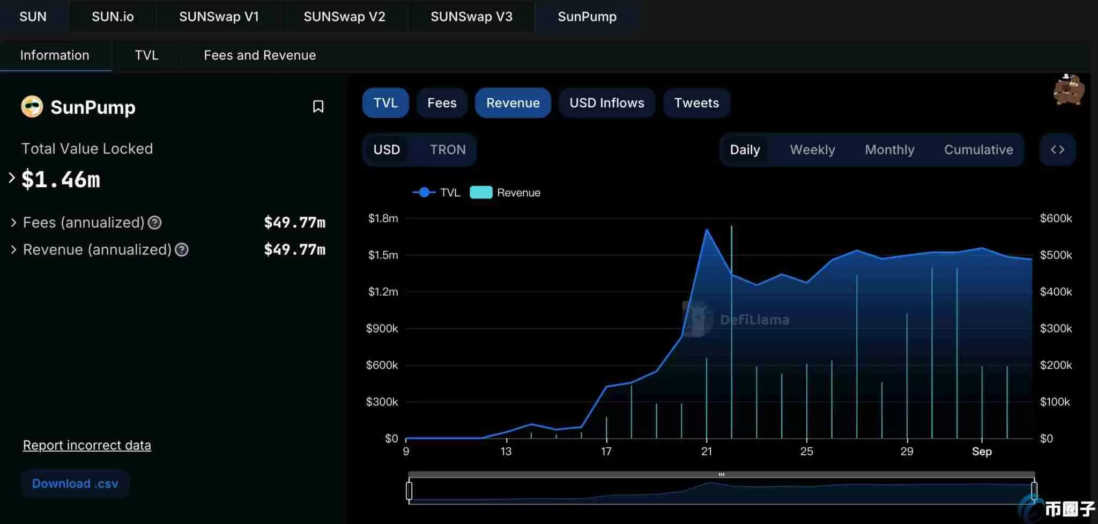Viewport: 1098px width, 524px height.
Task: Open the Revenue (annualized) help tooltip icon
Action: click(x=182, y=249)
